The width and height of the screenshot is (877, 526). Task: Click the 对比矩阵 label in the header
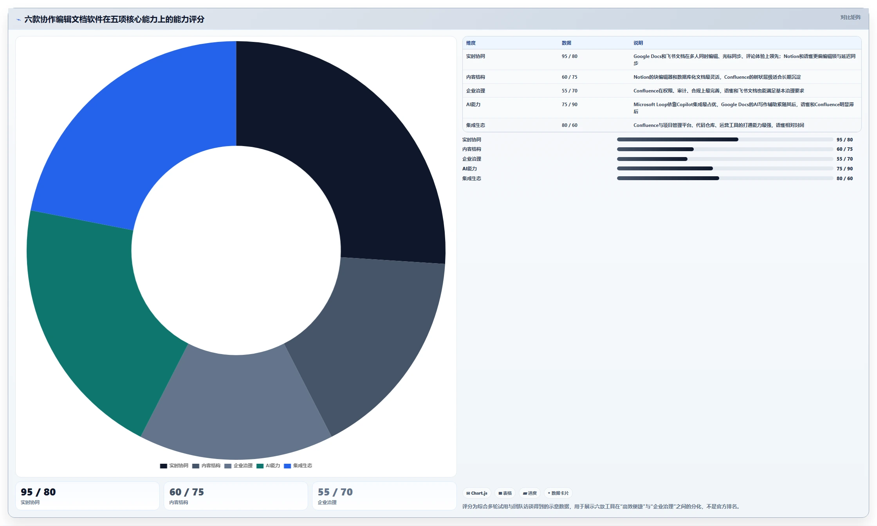(850, 17)
